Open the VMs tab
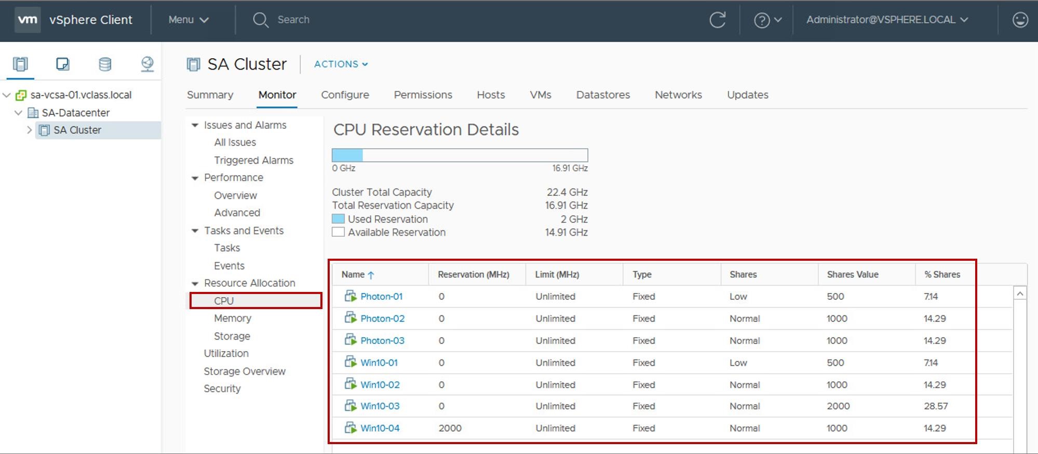This screenshot has width=1038, height=454. click(x=541, y=95)
